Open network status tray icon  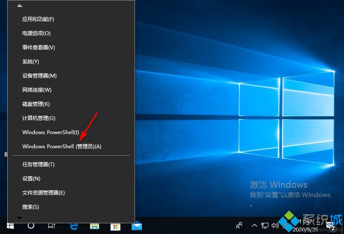click(x=265, y=225)
